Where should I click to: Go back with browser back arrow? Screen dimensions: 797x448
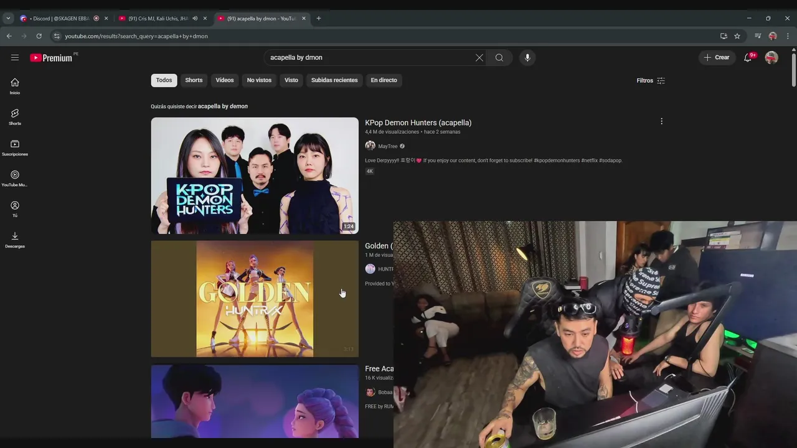(x=9, y=36)
